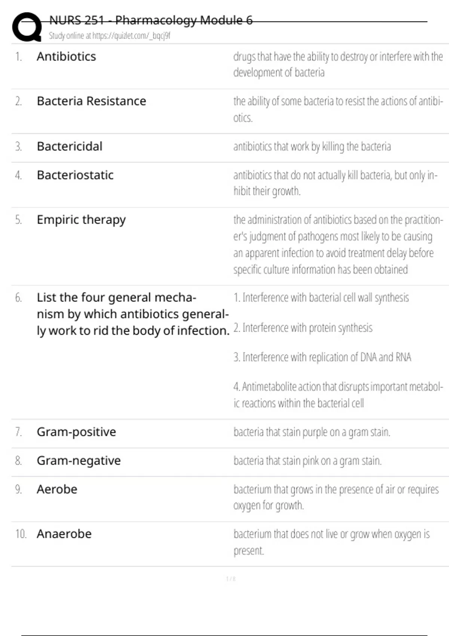Open the quizlet.com study online link
This screenshot has height=636, width=449.
(x=110, y=36)
